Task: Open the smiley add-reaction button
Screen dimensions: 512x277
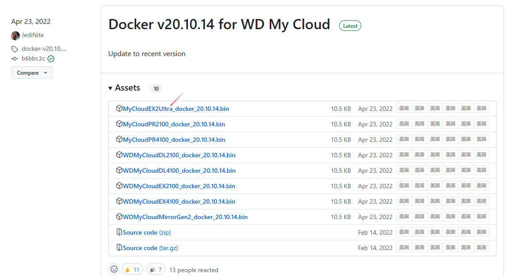Action: [114, 269]
